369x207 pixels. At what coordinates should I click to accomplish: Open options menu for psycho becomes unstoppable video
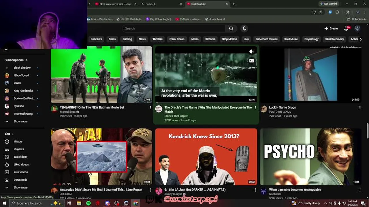(x=360, y=190)
